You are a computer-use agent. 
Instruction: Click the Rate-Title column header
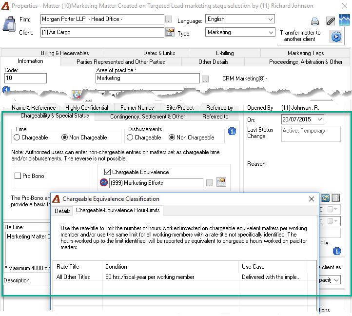78,267
